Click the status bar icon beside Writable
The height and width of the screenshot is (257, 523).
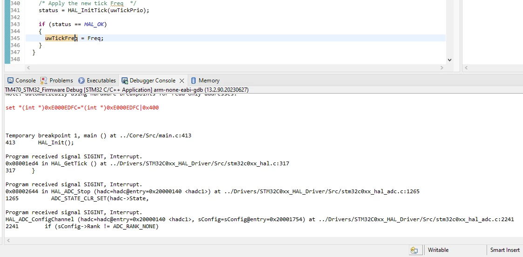point(414,250)
